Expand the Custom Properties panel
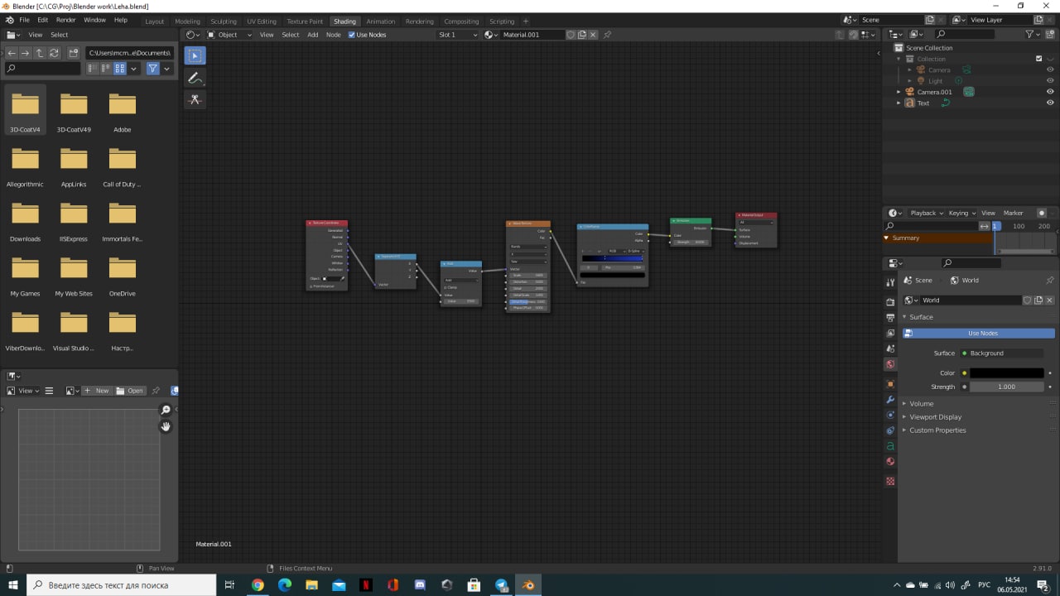The image size is (1060, 596). point(937,430)
